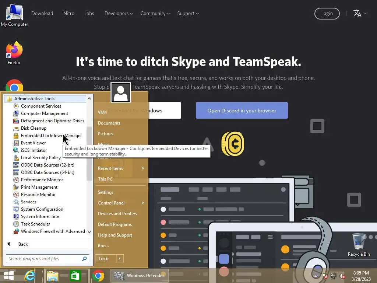
Task: Click the scroll-up arrow of programs list
Action: [x=89, y=98]
